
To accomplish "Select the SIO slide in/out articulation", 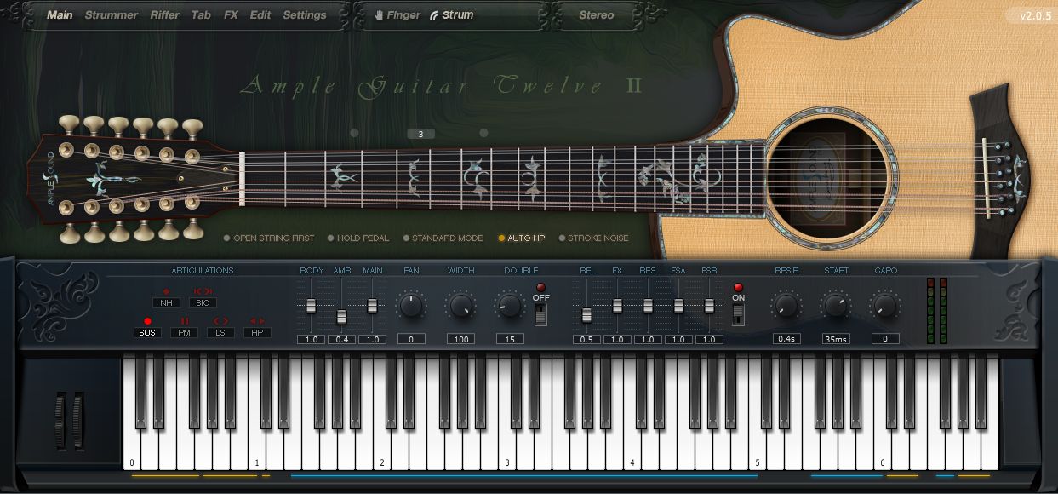I will (203, 302).
